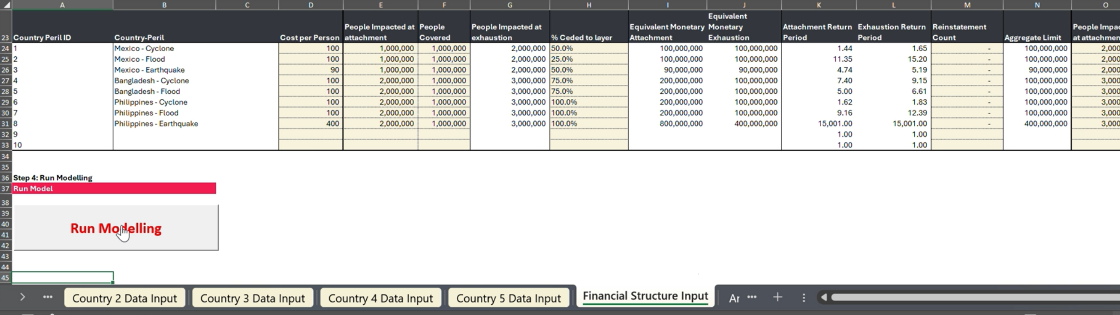
Task: Select Cost per Person value 400
Action: pos(311,123)
